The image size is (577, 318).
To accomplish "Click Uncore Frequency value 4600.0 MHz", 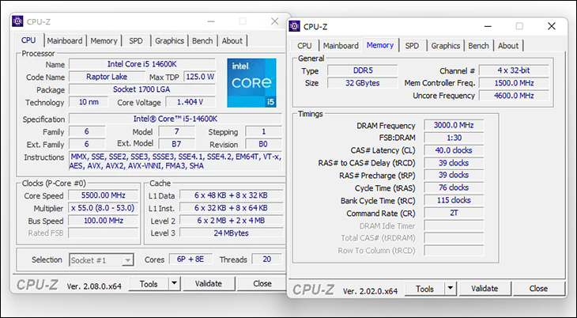I will pos(514,96).
